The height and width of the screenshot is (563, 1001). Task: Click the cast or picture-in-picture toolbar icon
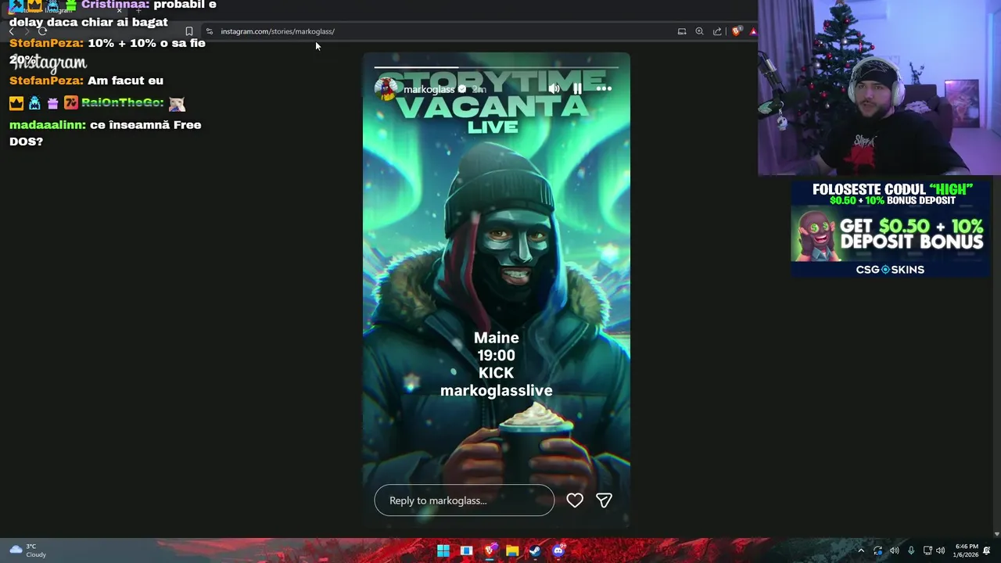(x=682, y=31)
